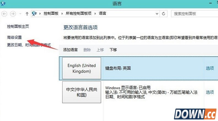
Task: Expand chevron before 控制面板 breadcrumb
Action: (x=40, y=14)
